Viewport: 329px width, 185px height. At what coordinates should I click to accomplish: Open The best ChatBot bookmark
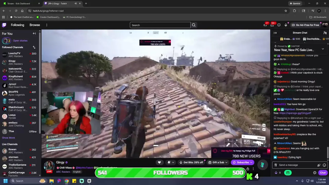22,17
